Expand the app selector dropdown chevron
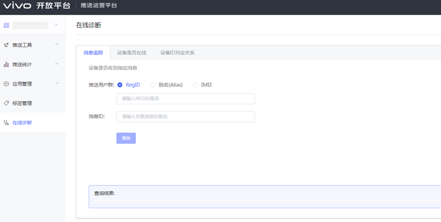Screen dimensions: 441x222 [56, 25]
